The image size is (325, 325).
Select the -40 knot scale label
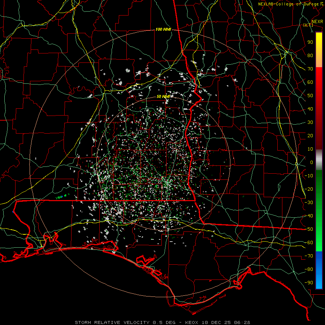(309, 216)
